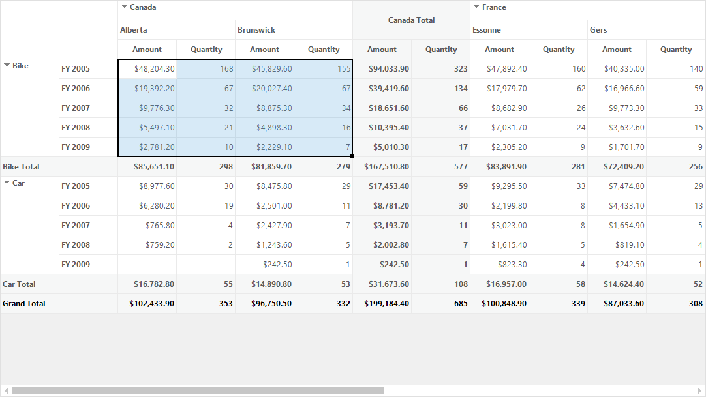Click the horizontal scrollbar thumb
The height and width of the screenshot is (397, 706).
pyautogui.click(x=198, y=390)
